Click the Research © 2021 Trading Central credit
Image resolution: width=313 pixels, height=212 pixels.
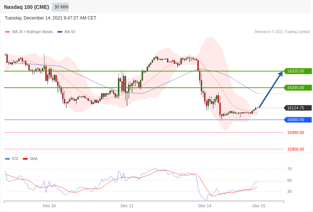click(x=282, y=32)
